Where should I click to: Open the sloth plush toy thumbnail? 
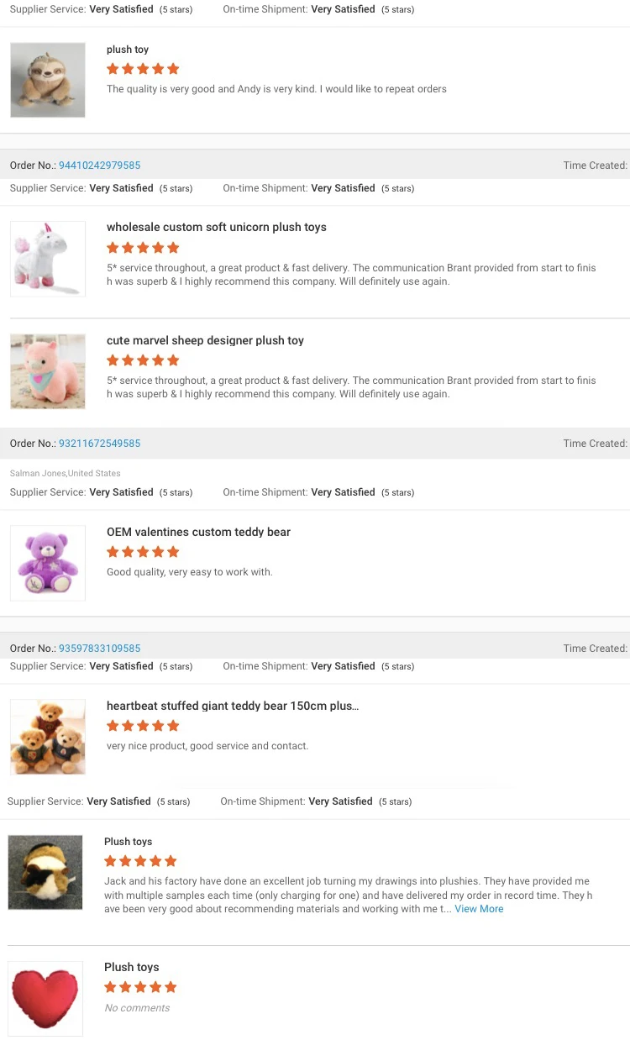(48, 80)
